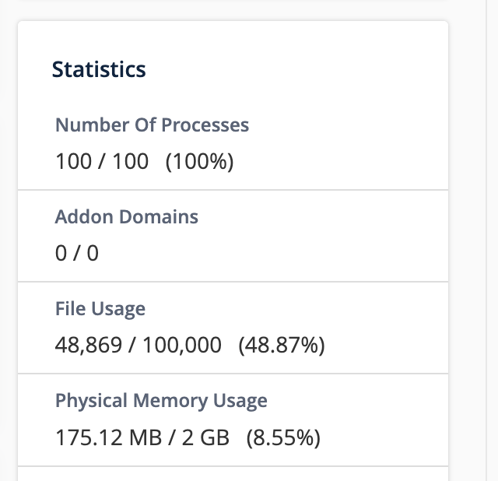The height and width of the screenshot is (481, 498).
Task: Click the second zero under Addon Domains
Action: pyautogui.click(x=93, y=254)
